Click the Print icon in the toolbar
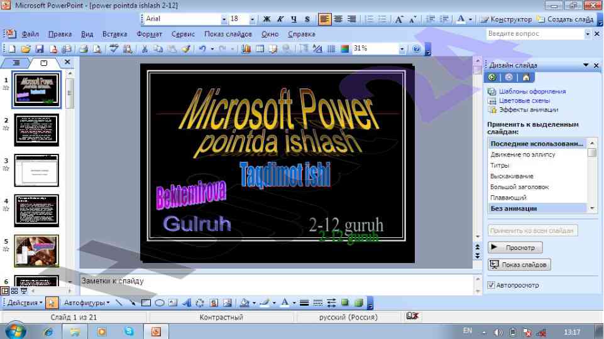Viewport: 604px width, 339px height. [x=83, y=48]
